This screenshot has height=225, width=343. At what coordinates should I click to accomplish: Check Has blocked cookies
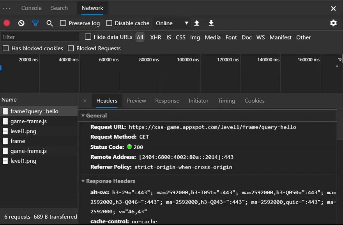(x=6, y=48)
